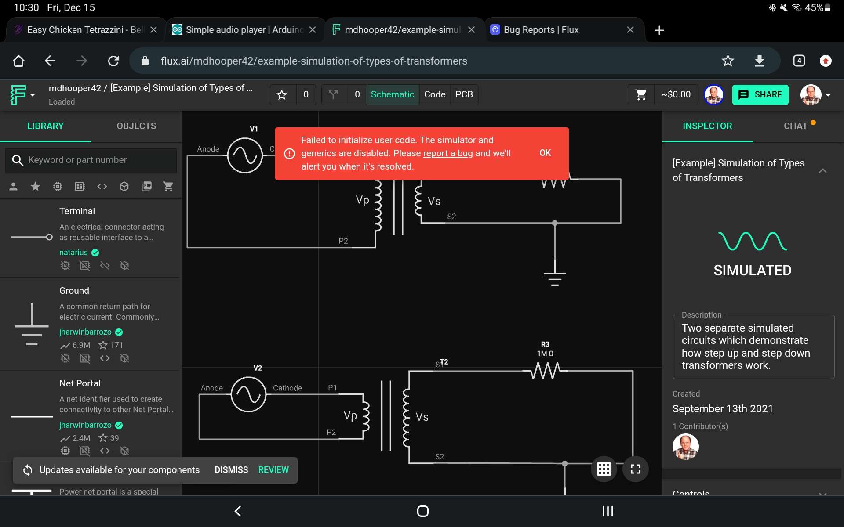Switch to Code view tab
Viewport: 844px width, 527px height.
(x=434, y=94)
